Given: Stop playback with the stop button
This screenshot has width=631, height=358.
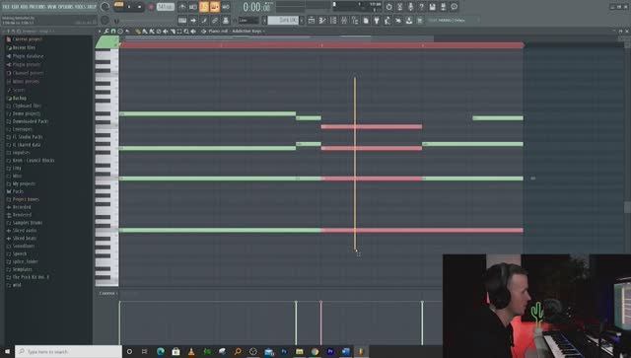Looking at the screenshot, I should [x=140, y=7].
